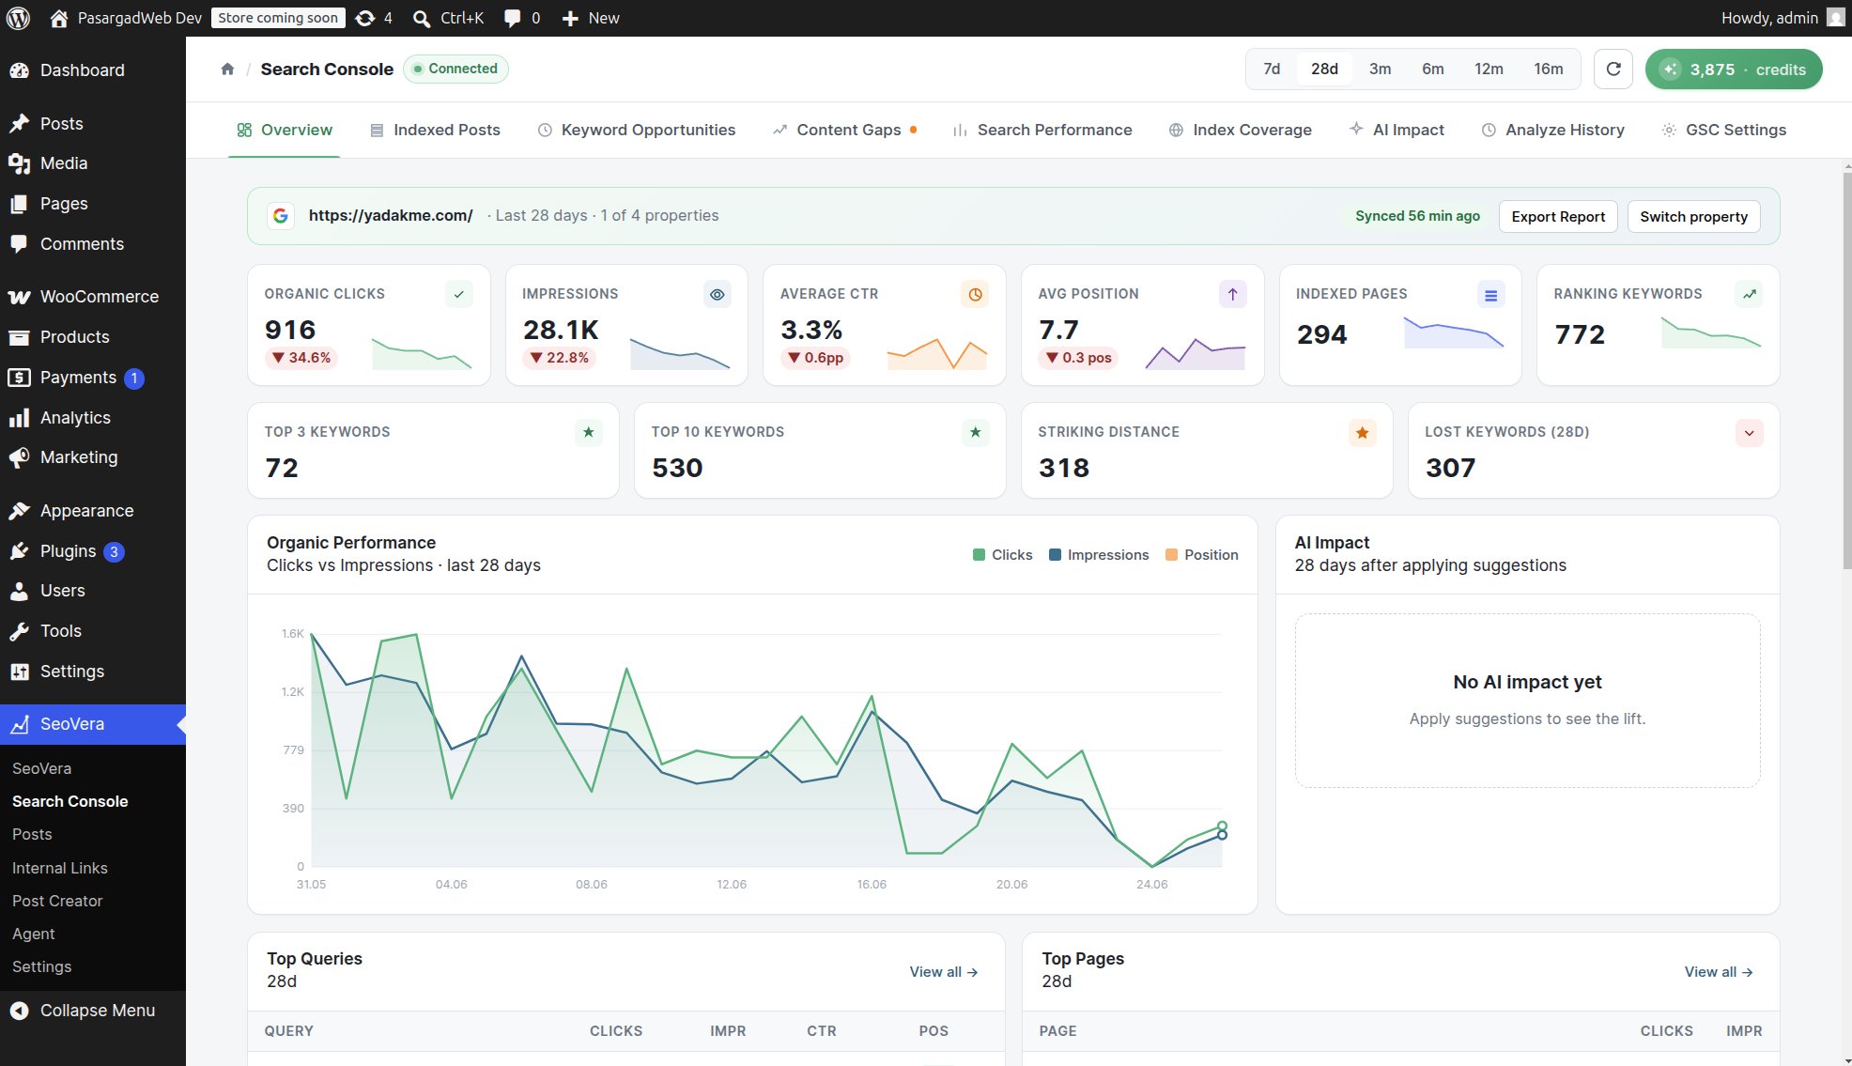Click the Analytics bar chart icon in sidebar
Screen dimensions: 1852x1066
click(x=19, y=418)
